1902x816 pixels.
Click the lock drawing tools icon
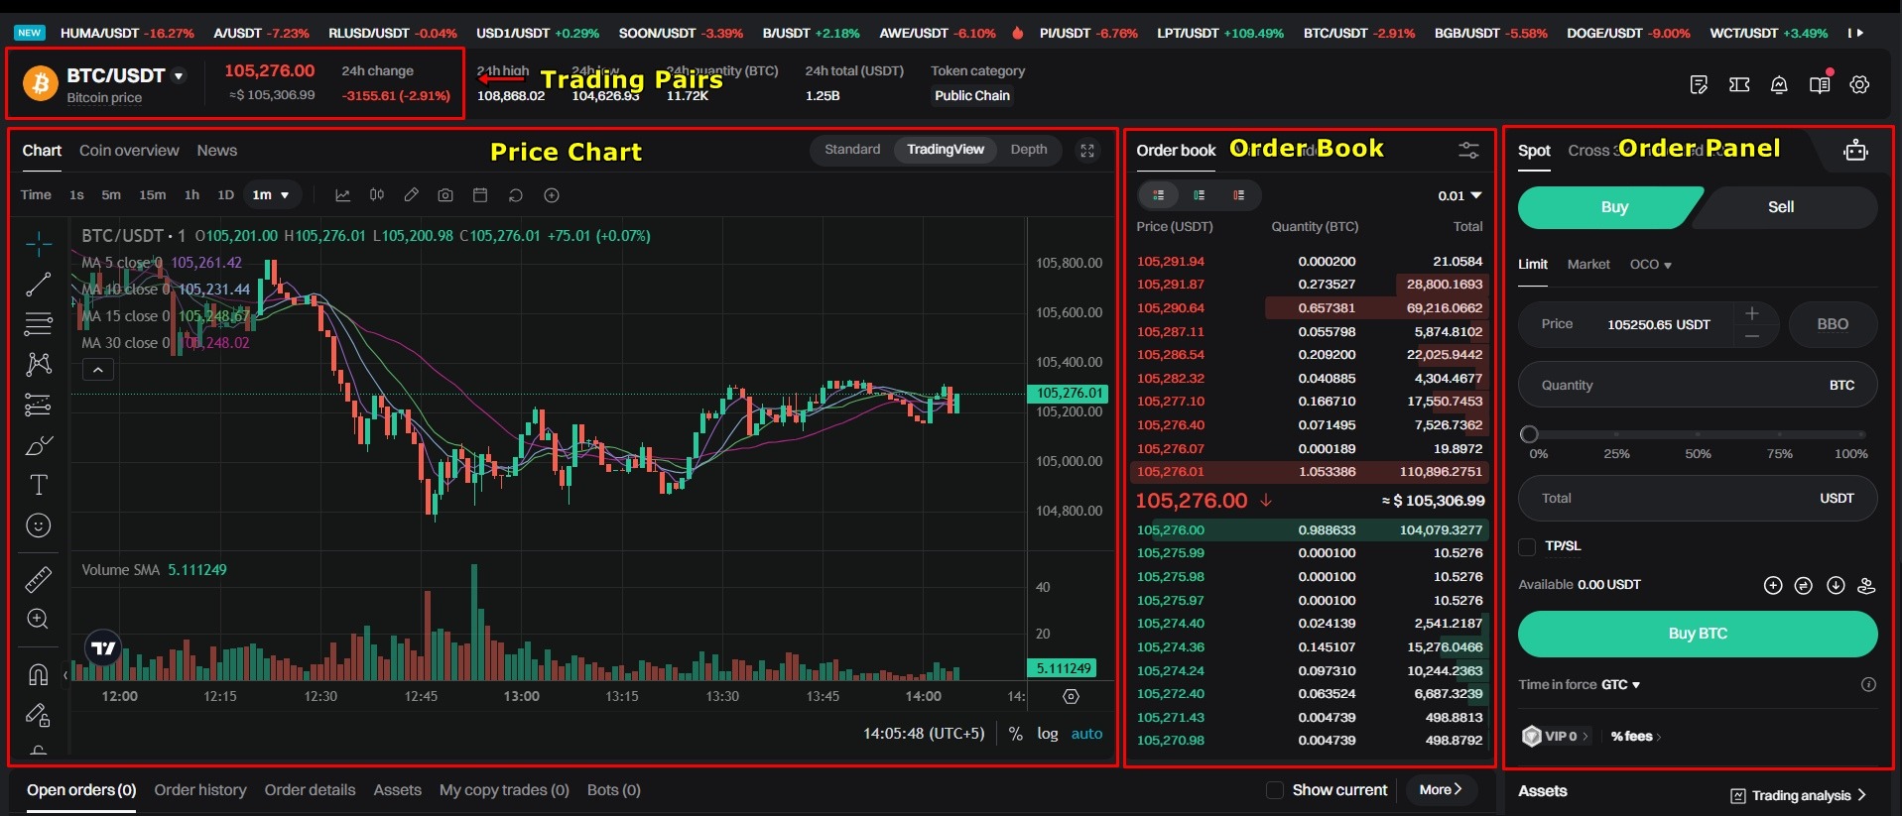pyautogui.click(x=39, y=715)
